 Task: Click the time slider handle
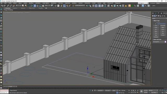pyautogui.click(x=10, y=86)
